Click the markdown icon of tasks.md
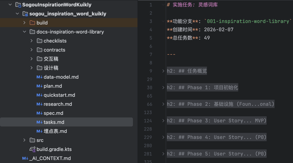293x163 pixels. click(x=39, y=122)
